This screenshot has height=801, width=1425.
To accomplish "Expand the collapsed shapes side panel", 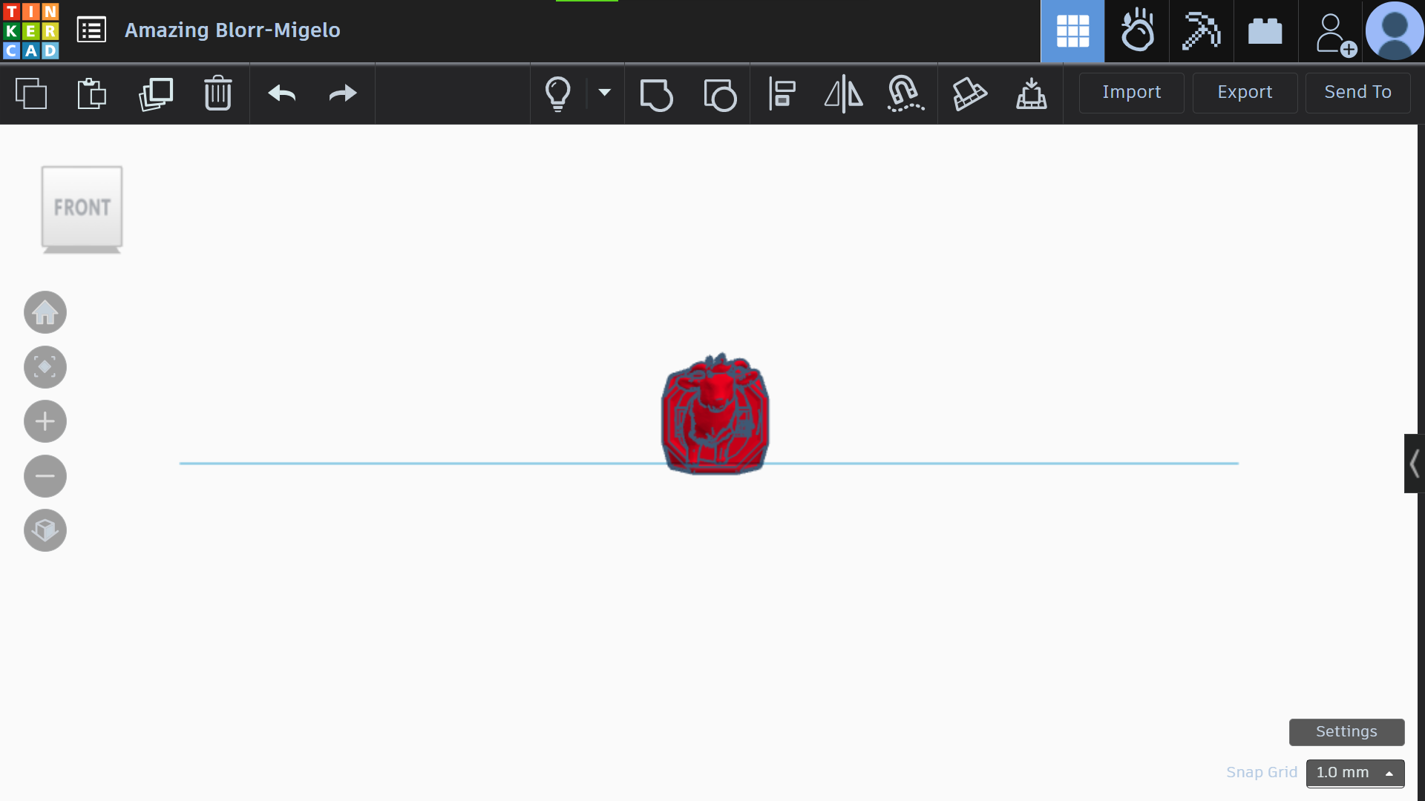I will [x=1414, y=464].
